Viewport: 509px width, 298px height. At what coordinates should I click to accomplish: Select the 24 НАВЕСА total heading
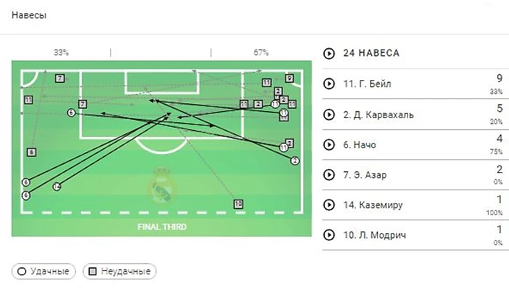pos(372,53)
